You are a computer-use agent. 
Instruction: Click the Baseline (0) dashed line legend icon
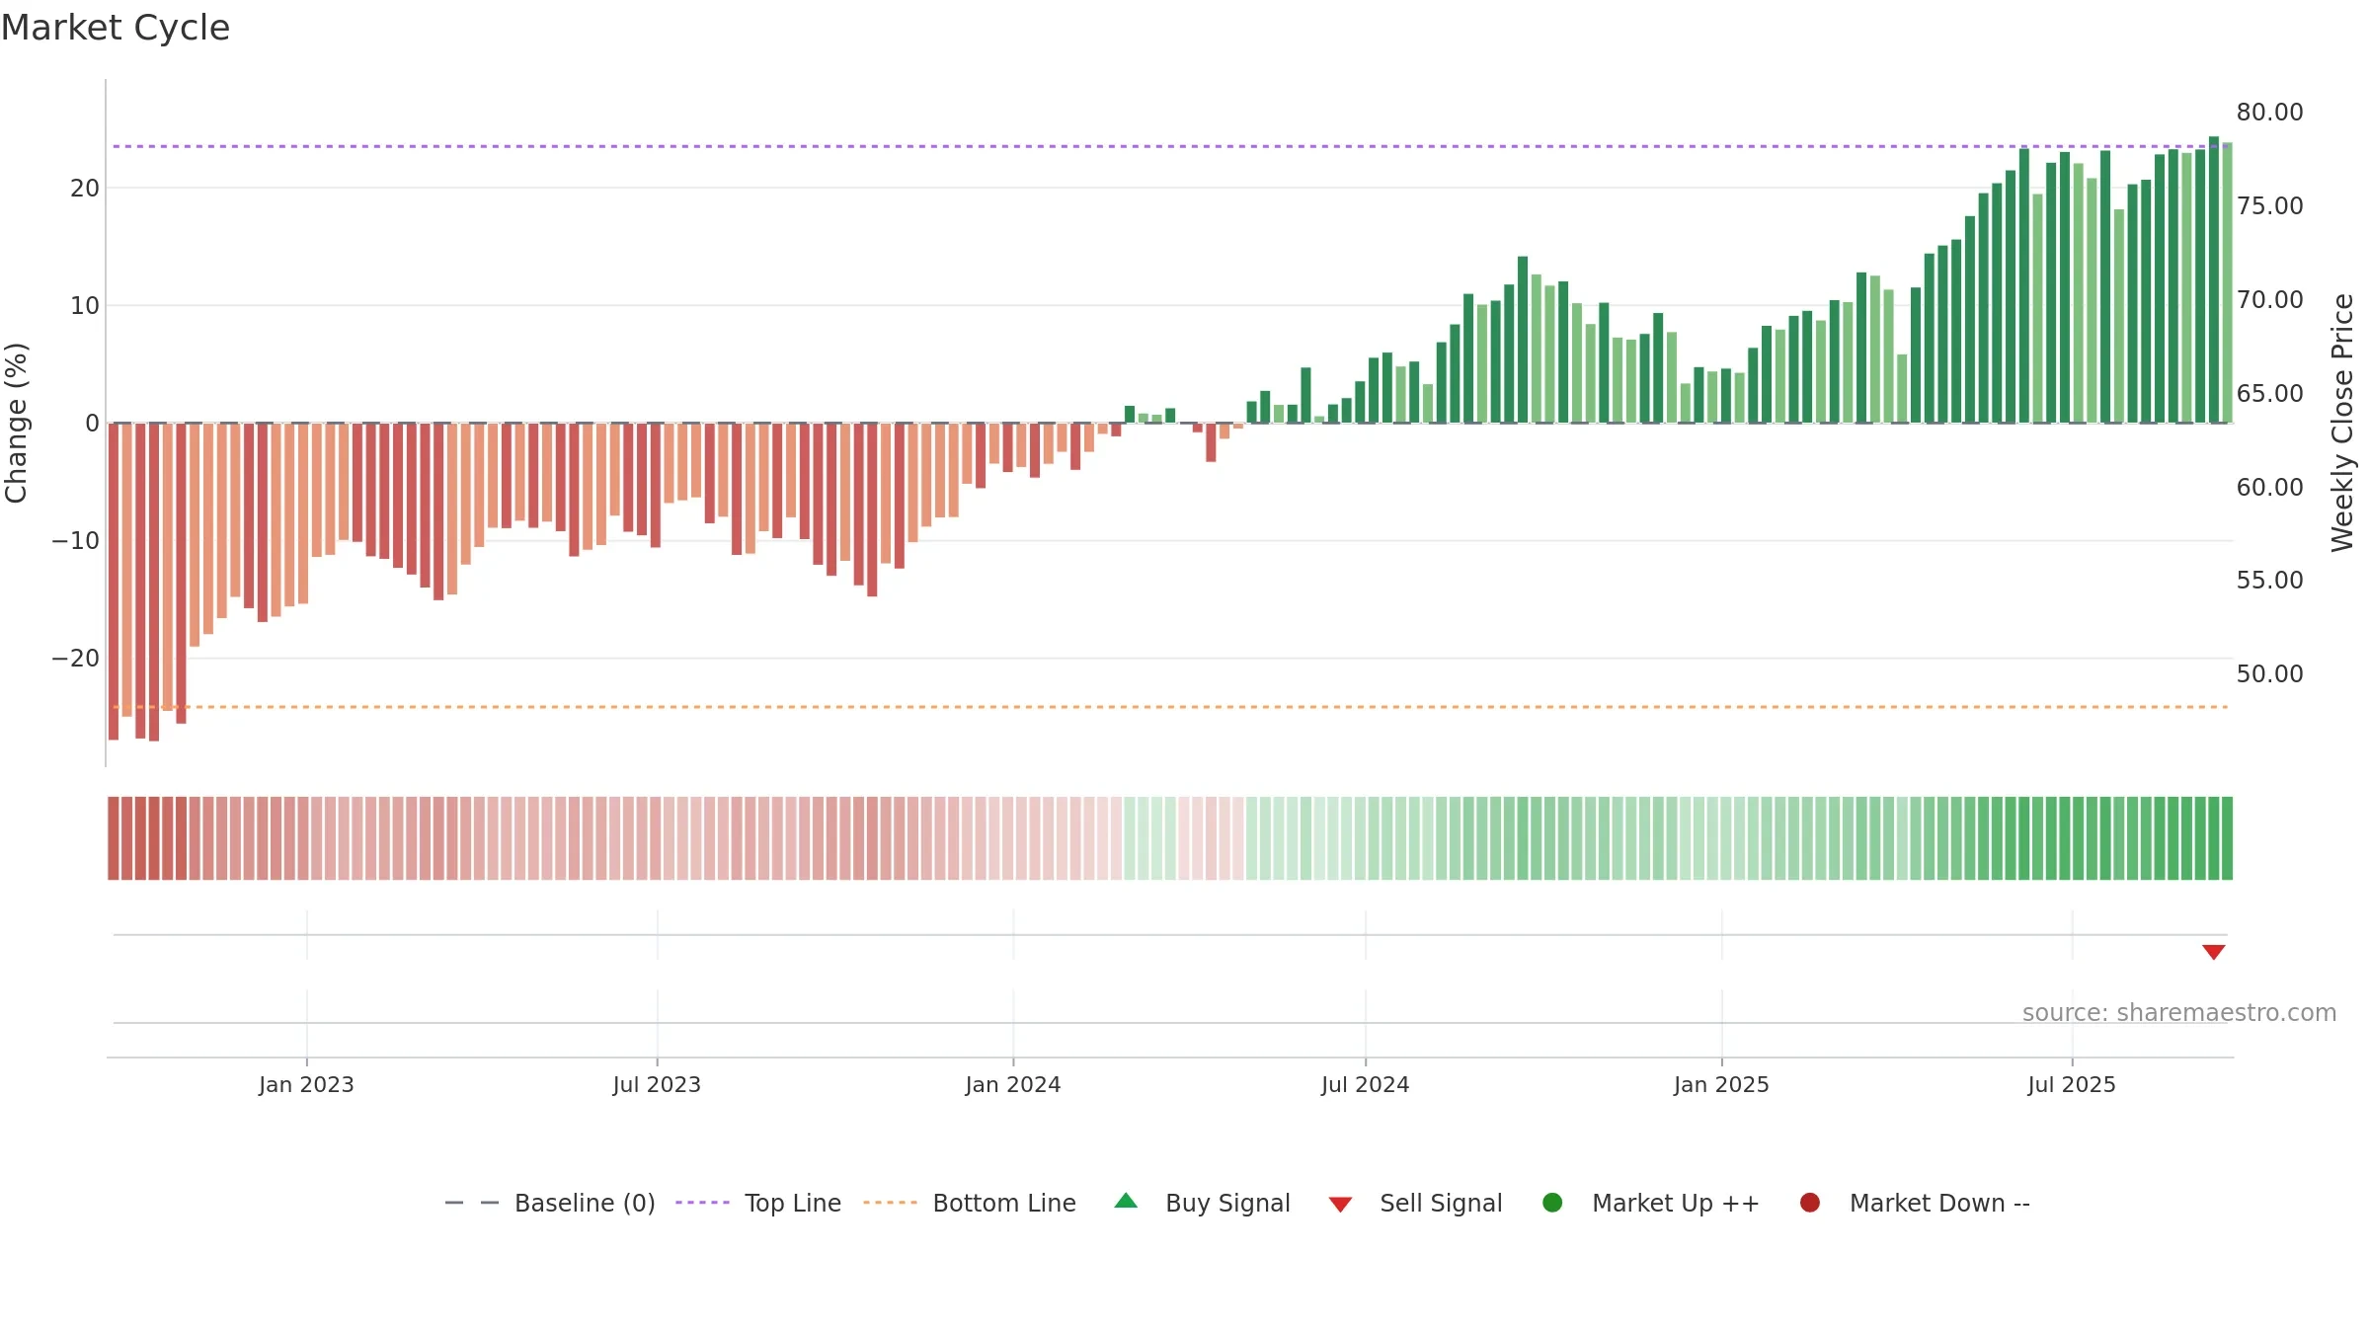point(472,1203)
